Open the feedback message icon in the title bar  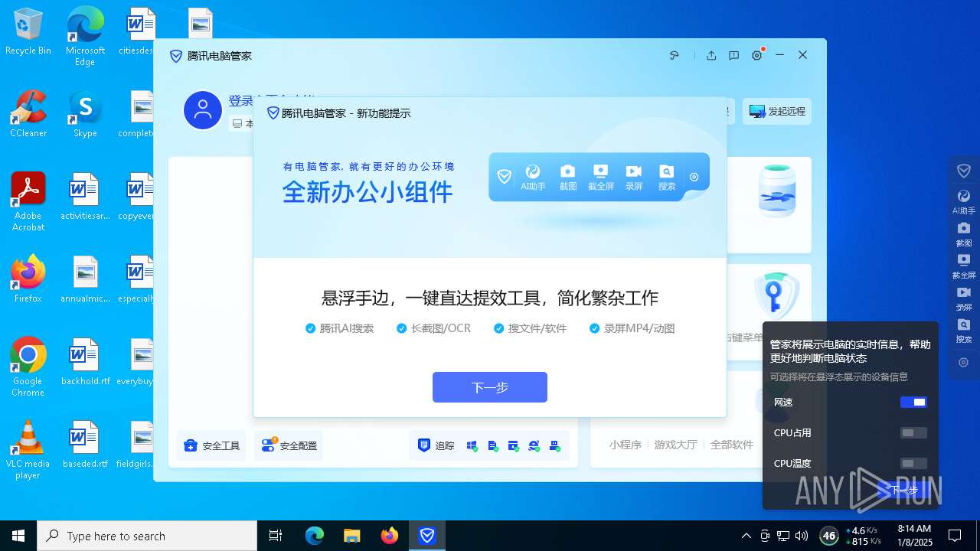point(733,55)
